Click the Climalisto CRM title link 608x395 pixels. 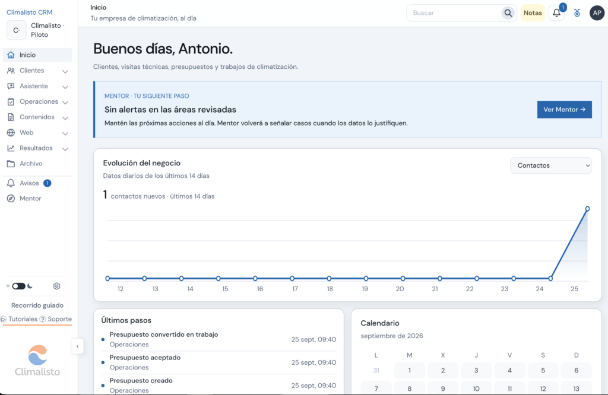tap(30, 12)
